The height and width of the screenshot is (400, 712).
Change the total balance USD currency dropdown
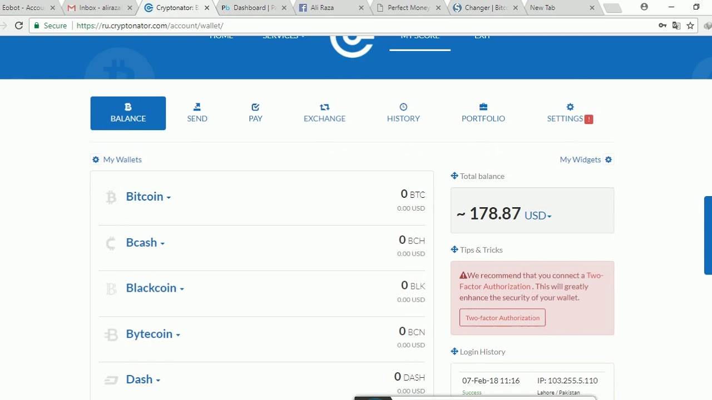[538, 216]
